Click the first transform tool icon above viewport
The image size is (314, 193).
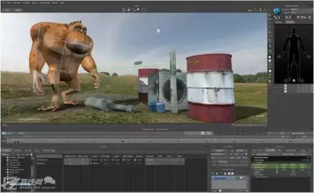click(x=124, y=10)
